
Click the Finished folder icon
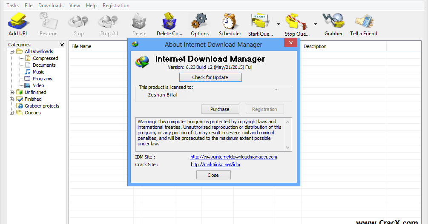(20, 99)
